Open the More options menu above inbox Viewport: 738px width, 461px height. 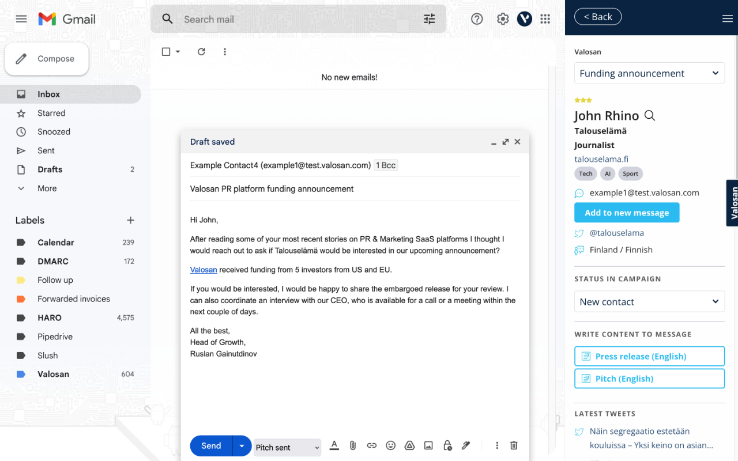225,52
